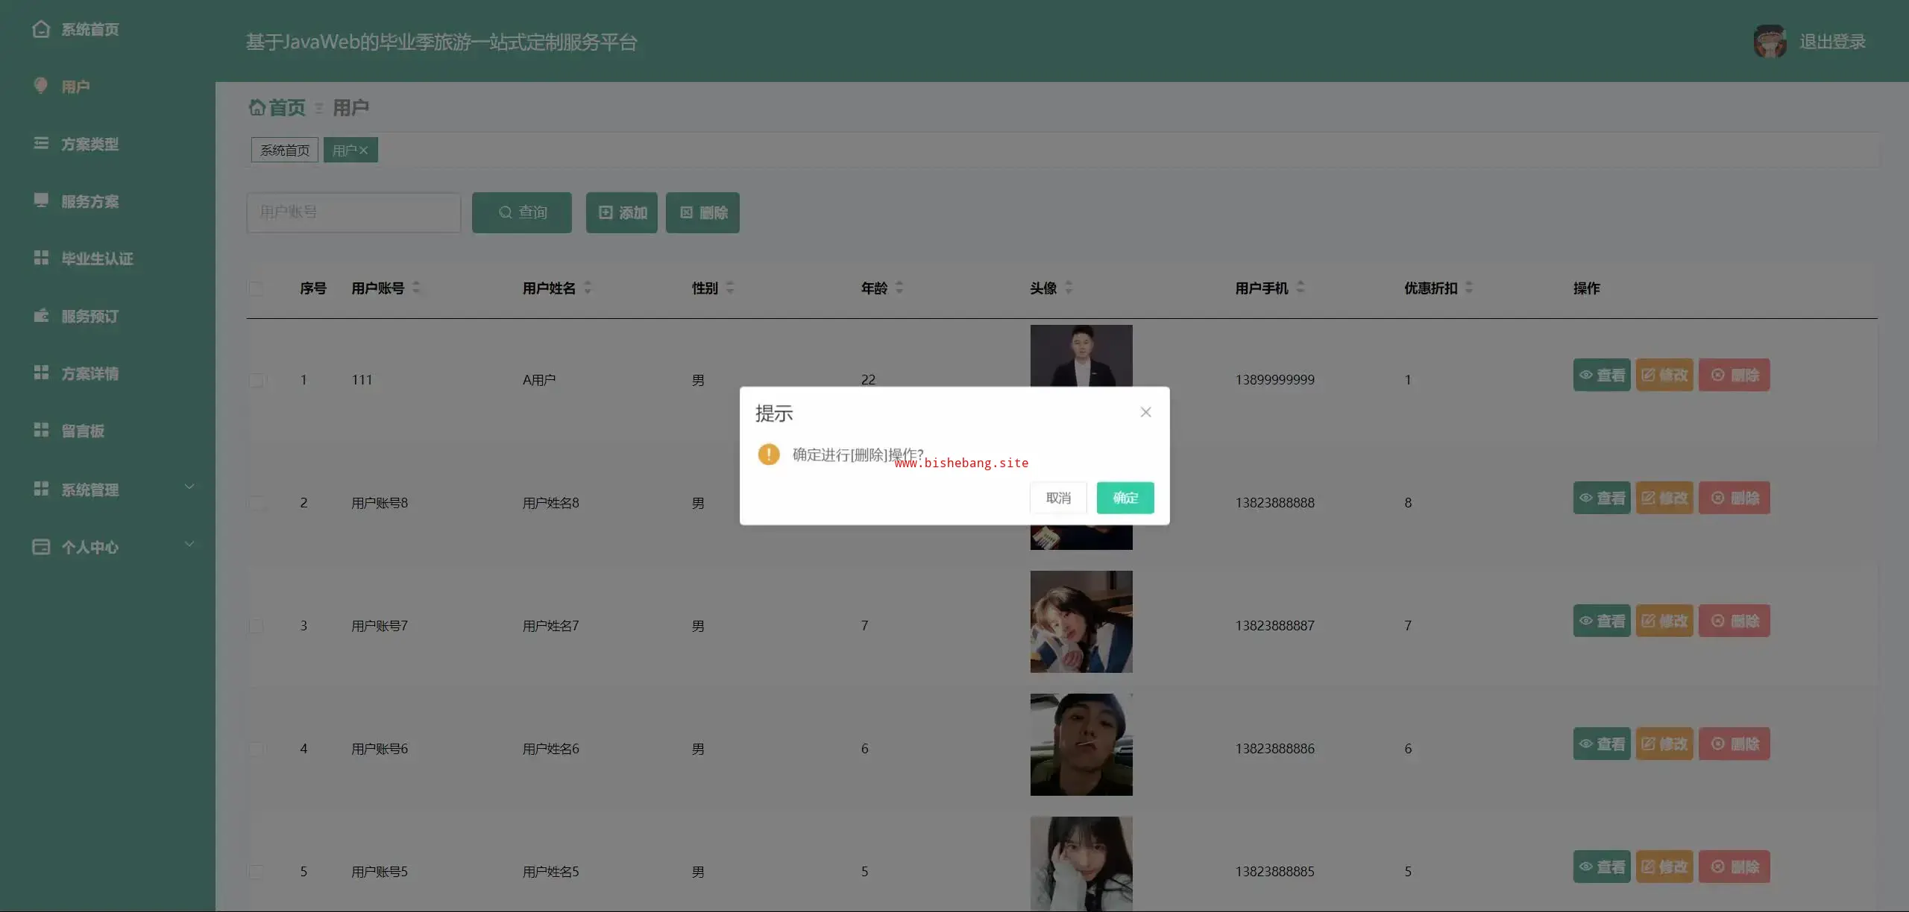Open 毕业生认证 in the sidebar menu

tap(97, 259)
